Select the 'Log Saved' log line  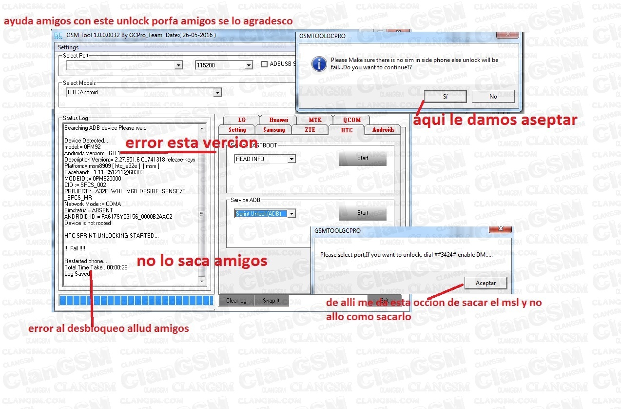[77, 274]
